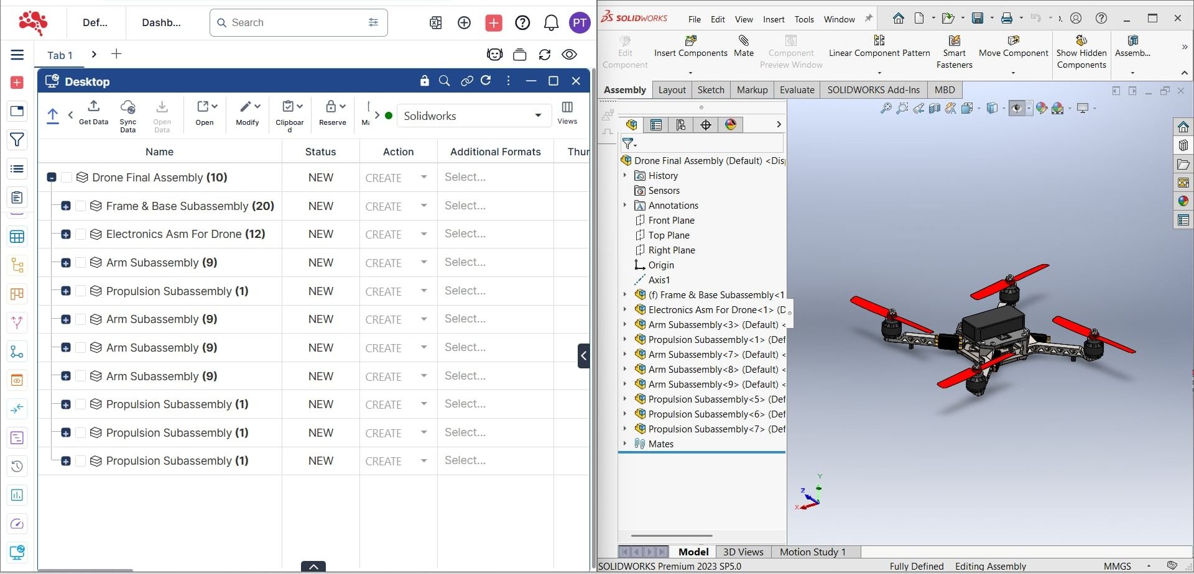The image size is (1194, 574).
Task: Switch to the Evaluate ribbon tab
Action: pos(797,90)
